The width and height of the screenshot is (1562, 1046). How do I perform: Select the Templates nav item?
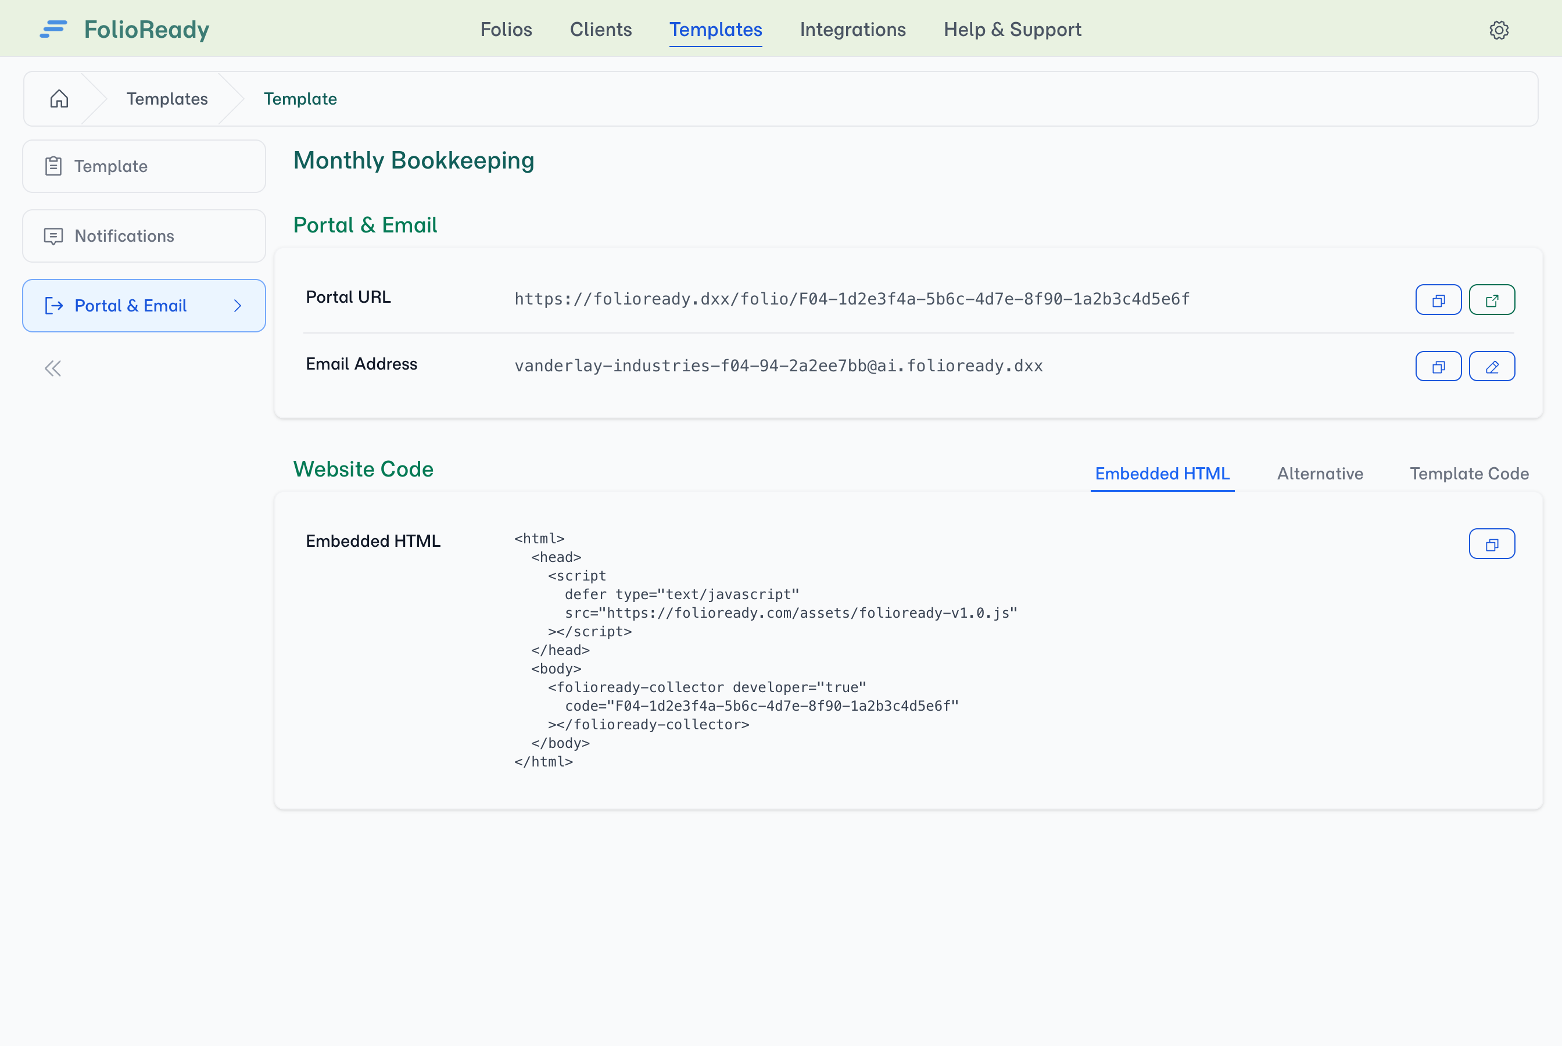point(716,30)
